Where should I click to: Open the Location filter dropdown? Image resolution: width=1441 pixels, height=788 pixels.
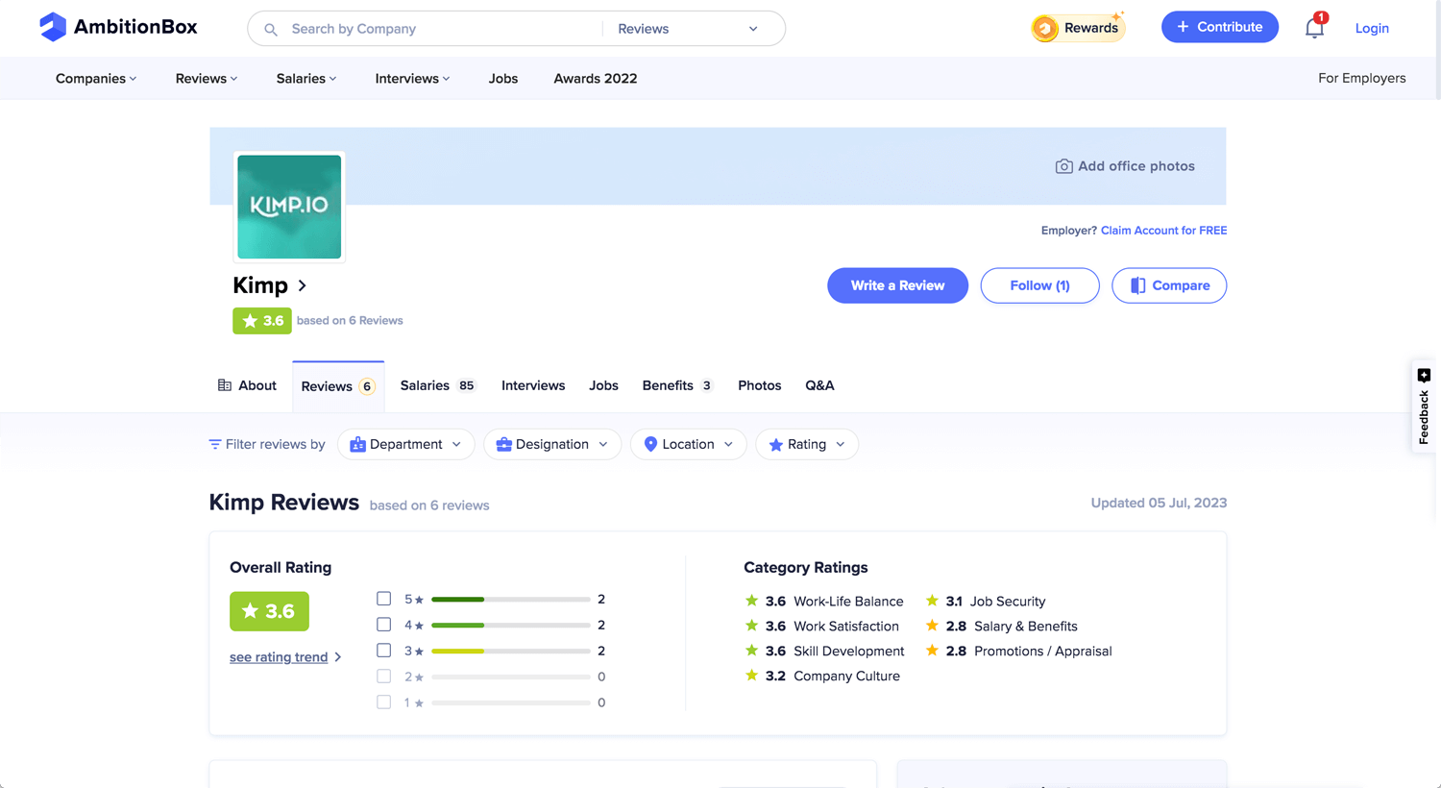[x=689, y=444]
